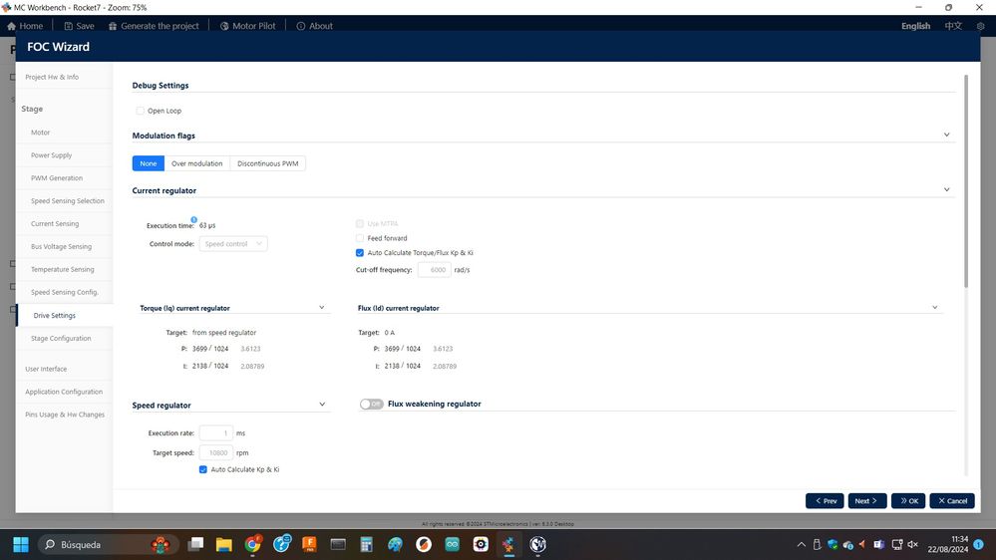
Task: Click MC Workbench taskbar icon
Action: [x=508, y=545]
